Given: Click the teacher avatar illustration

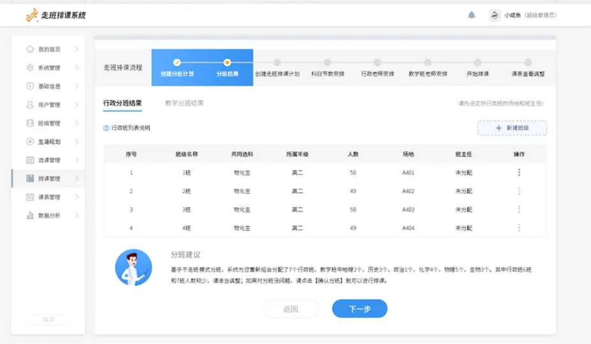Looking at the screenshot, I should pyautogui.click(x=133, y=267).
